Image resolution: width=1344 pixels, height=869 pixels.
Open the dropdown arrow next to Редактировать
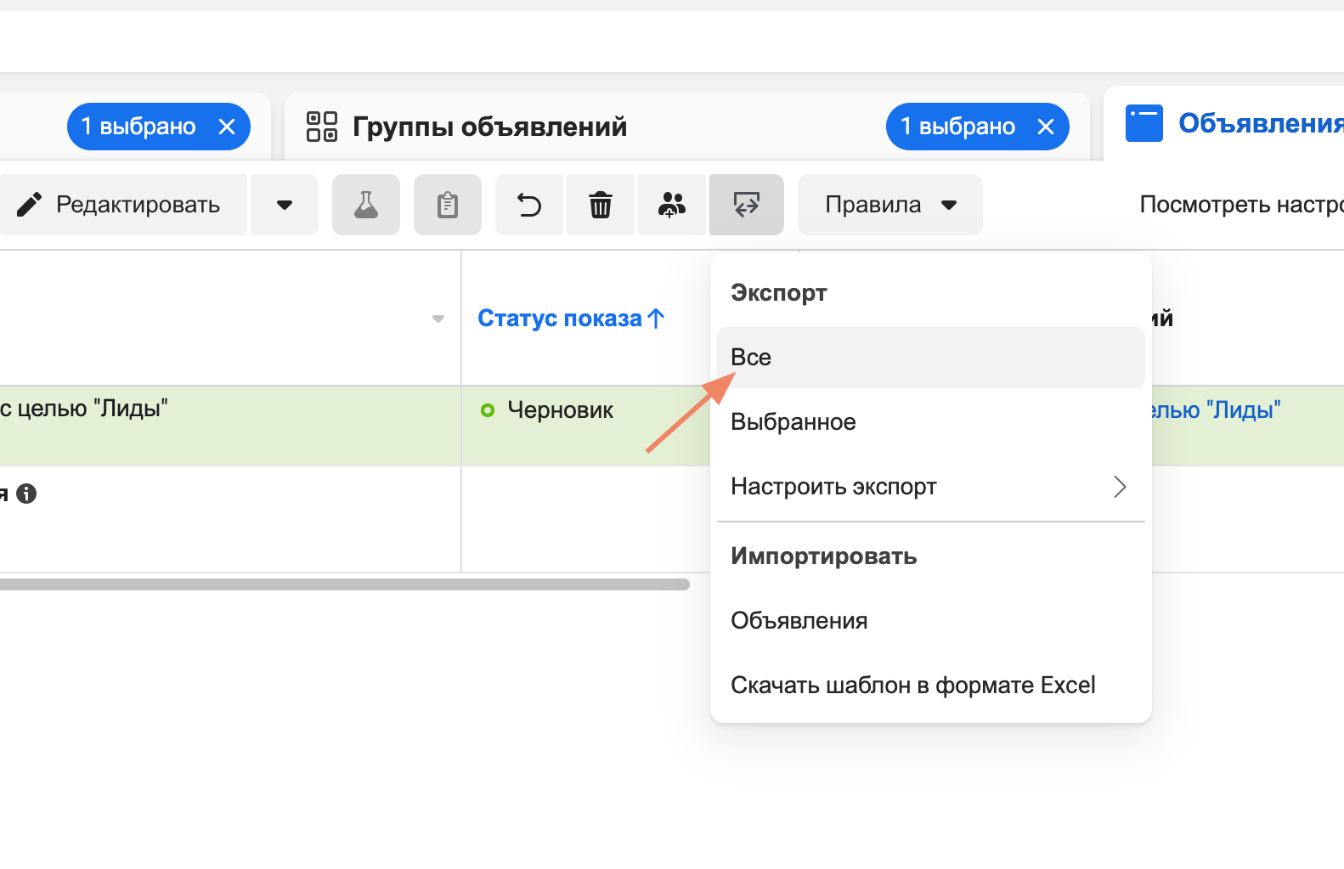point(285,205)
